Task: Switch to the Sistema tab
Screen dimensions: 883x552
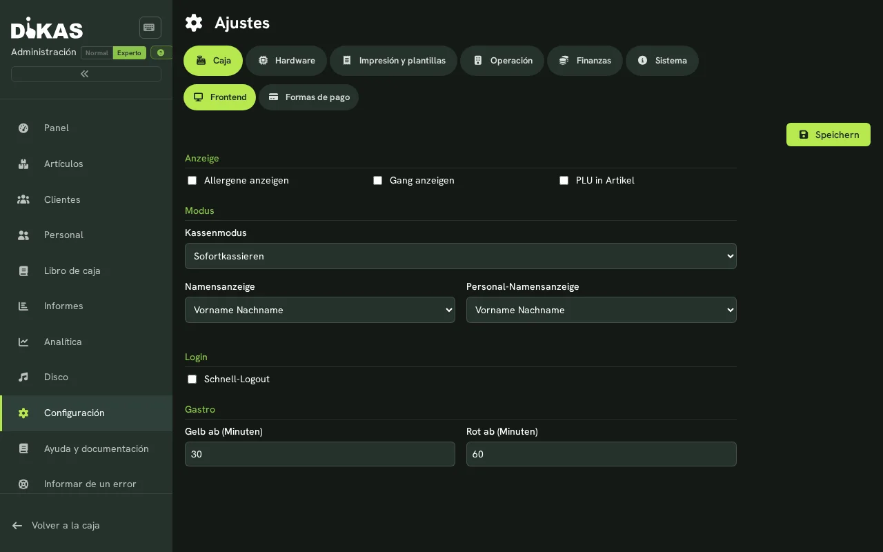Action: [662, 61]
